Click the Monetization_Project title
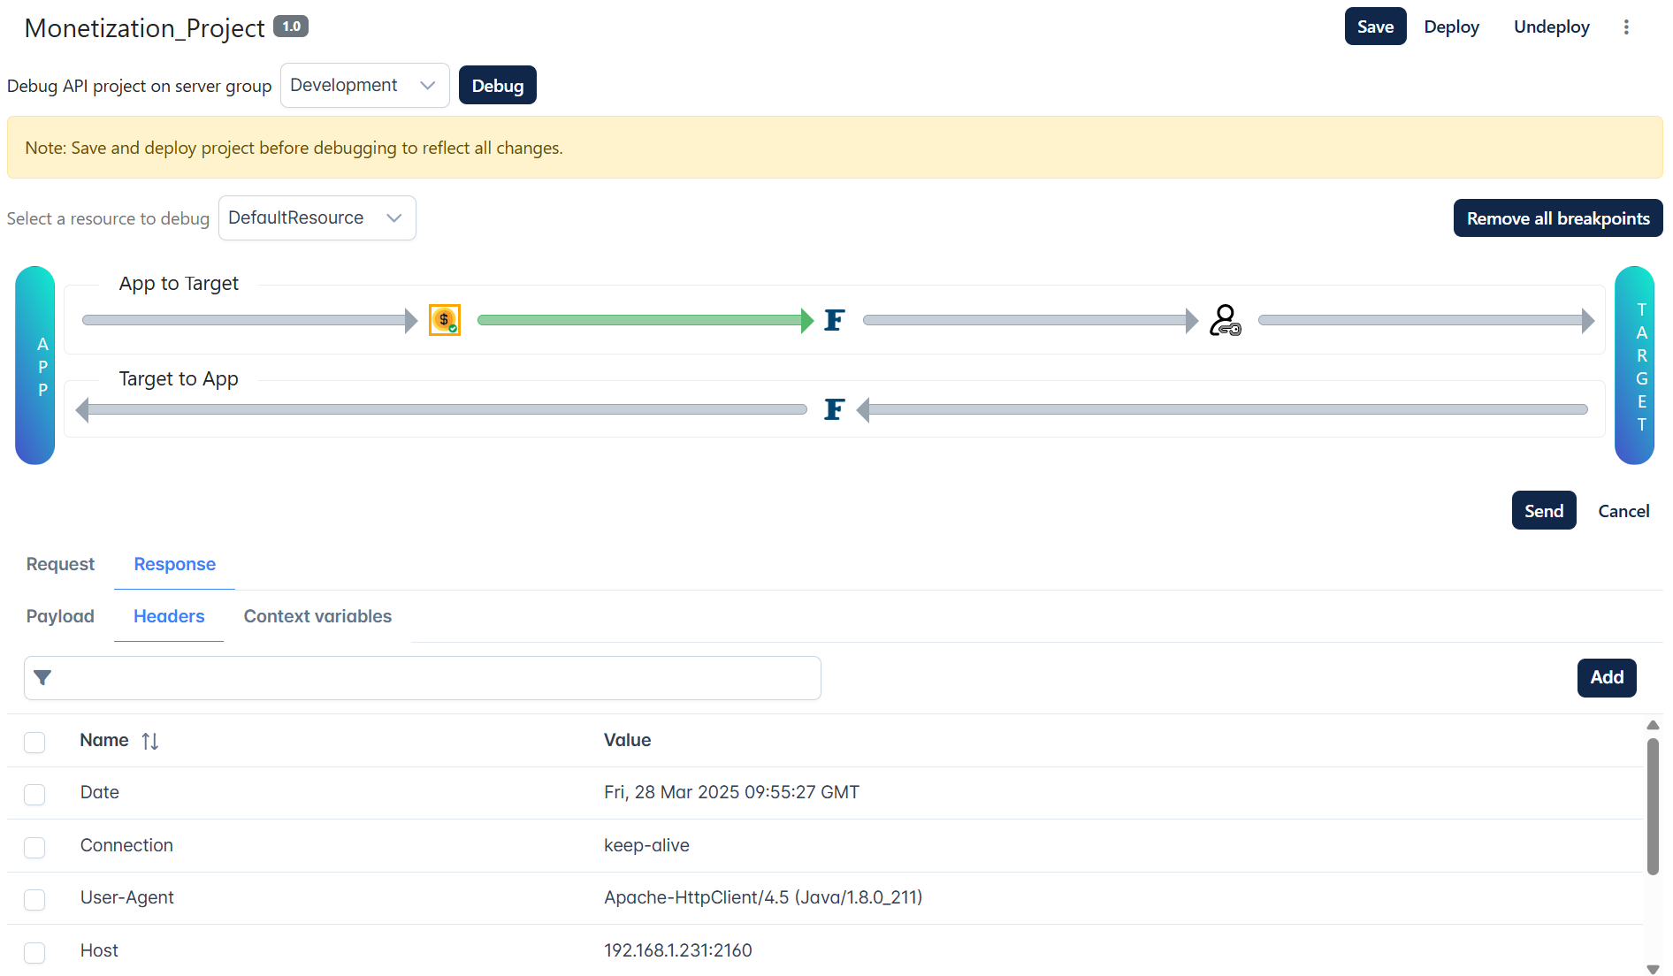 pyautogui.click(x=144, y=28)
